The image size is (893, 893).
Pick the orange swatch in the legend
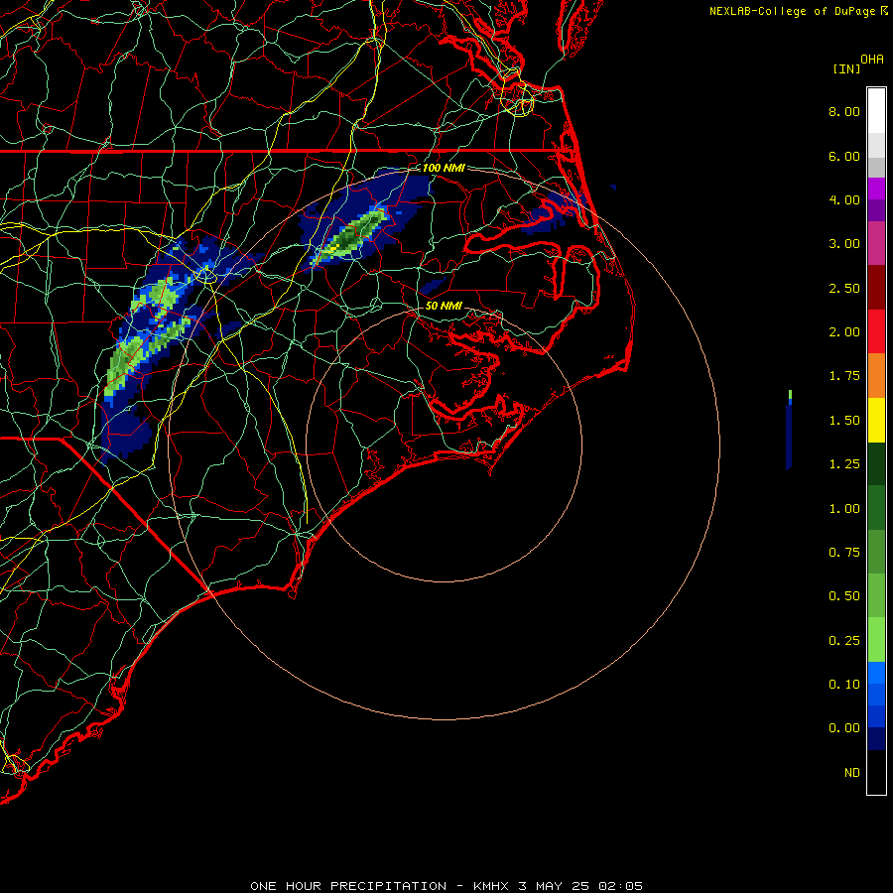pyautogui.click(x=876, y=376)
